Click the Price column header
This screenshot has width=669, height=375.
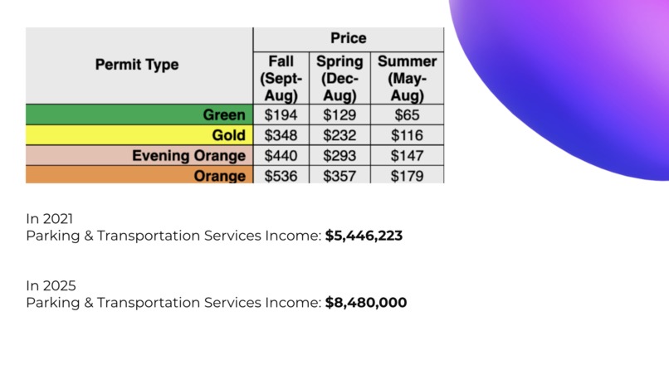coord(348,38)
